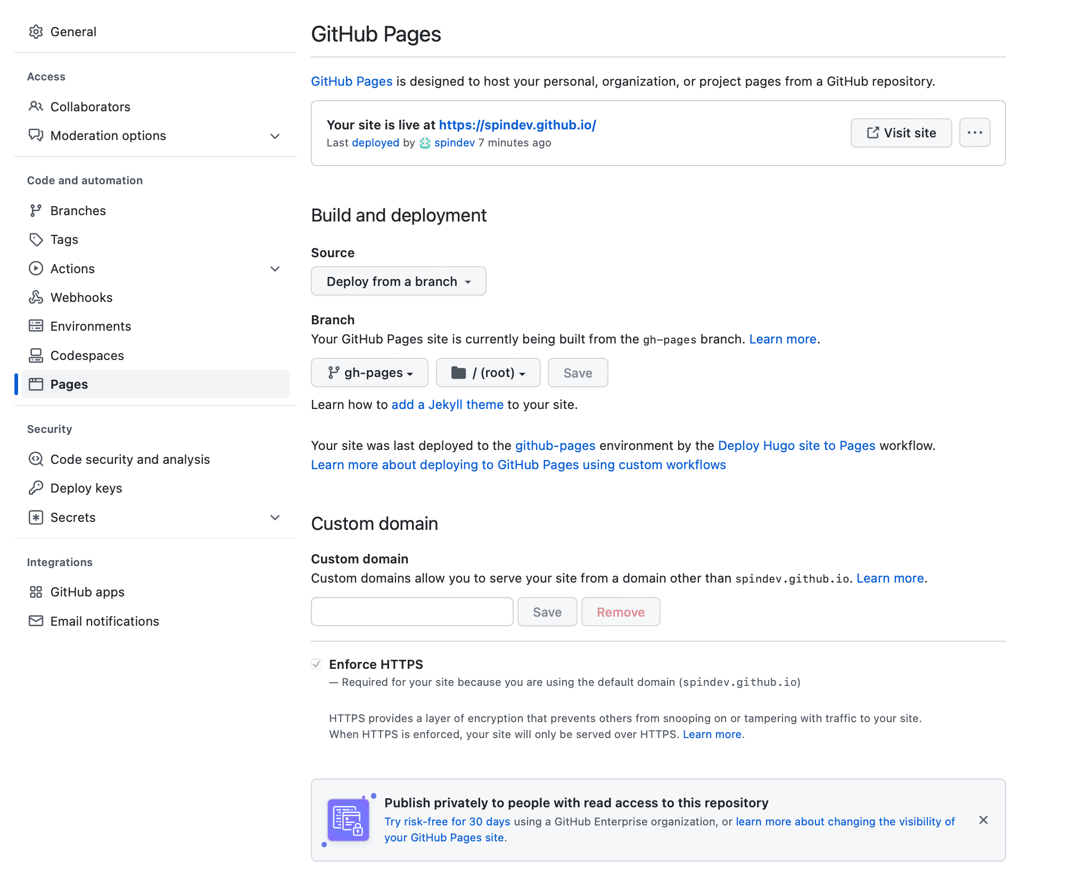Viewport: 1087px width, 884px height.
Task: Expand the Actions submenu chevron
Action: 275,269
